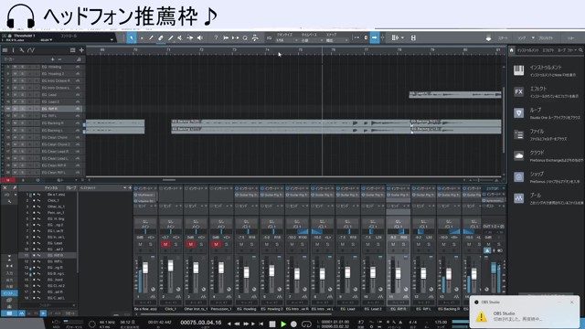Click browser search magnifier icon
This screenshot has width=585, height=329.
pyautogui.click(x=580, y=50)
